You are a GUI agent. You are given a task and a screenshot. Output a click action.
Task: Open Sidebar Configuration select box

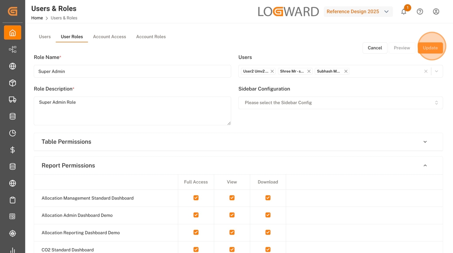point(340,103)
